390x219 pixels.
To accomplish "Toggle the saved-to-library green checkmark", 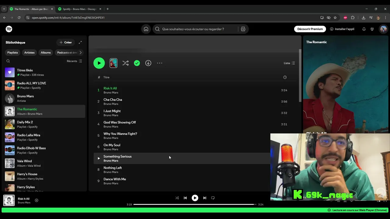I will [x=137, y=63].
